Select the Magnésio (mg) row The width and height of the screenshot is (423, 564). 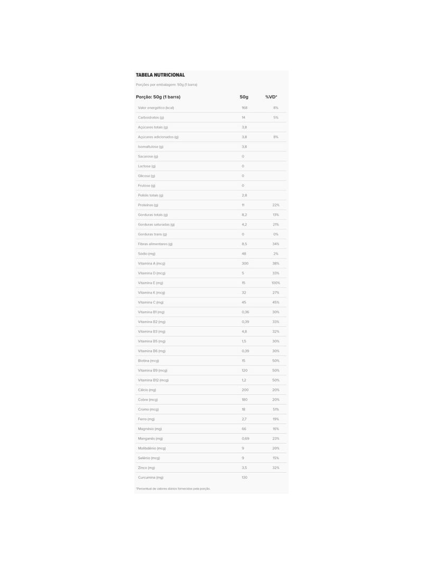211,429
